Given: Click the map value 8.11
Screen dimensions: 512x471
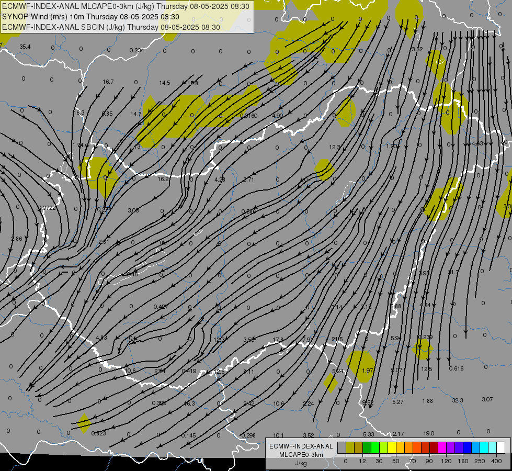Looking at the screenshot, I should click(x=248, y=372).
